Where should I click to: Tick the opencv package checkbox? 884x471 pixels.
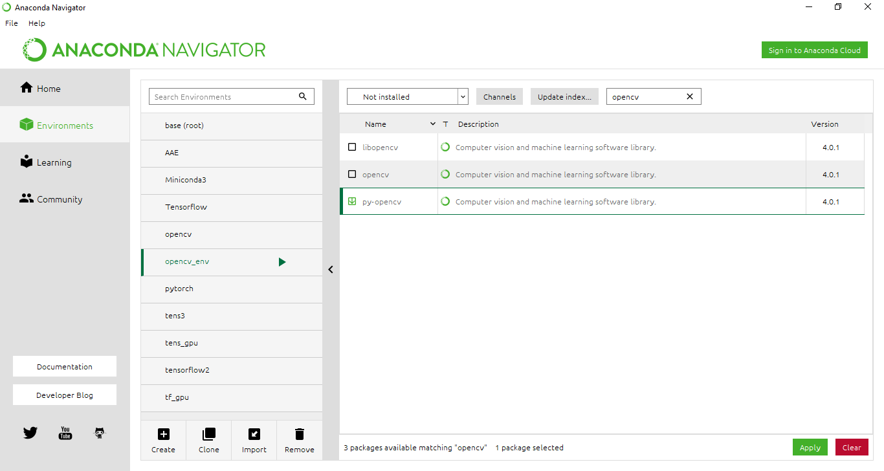[352, 175]
